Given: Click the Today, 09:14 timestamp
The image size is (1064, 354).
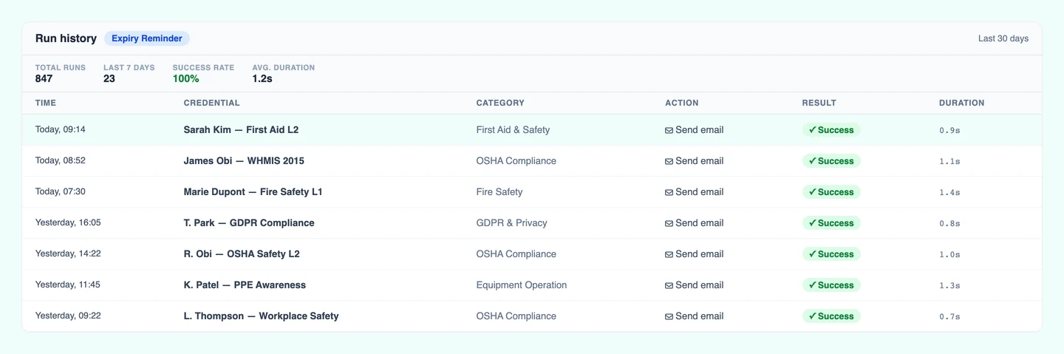Looking at the screenshot, I should click(x=61, y=129).
